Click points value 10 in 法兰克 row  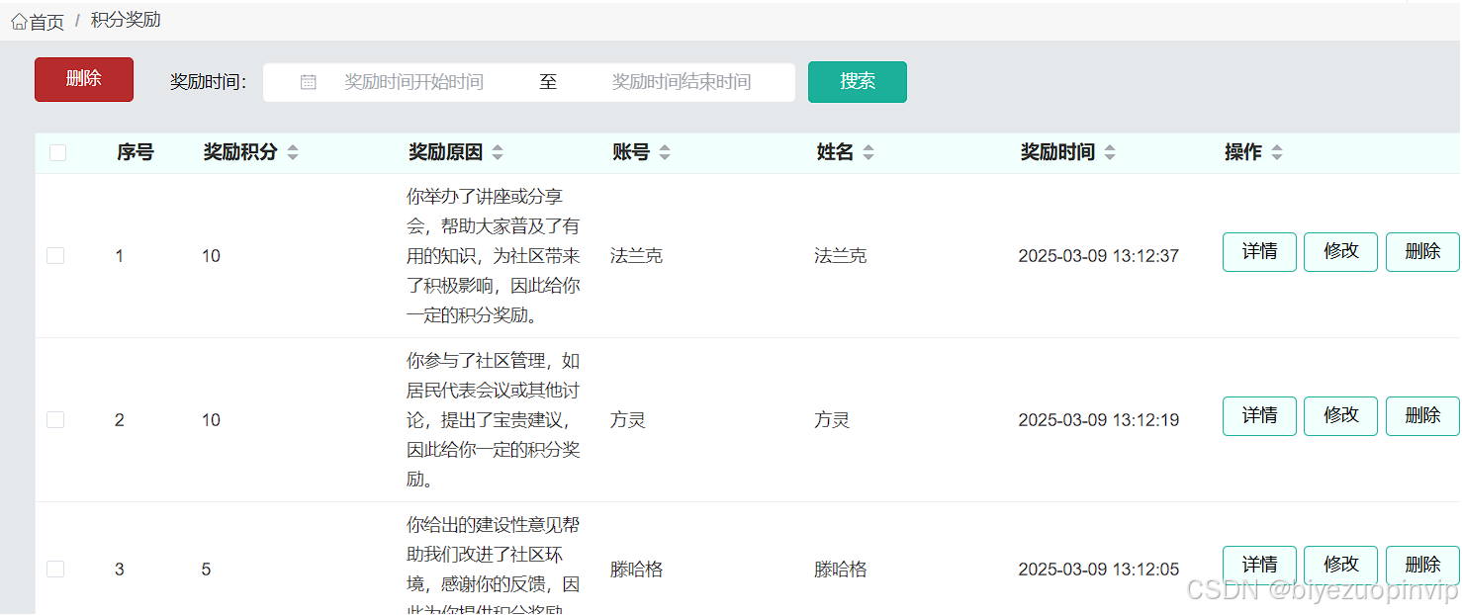coord(211,256)
